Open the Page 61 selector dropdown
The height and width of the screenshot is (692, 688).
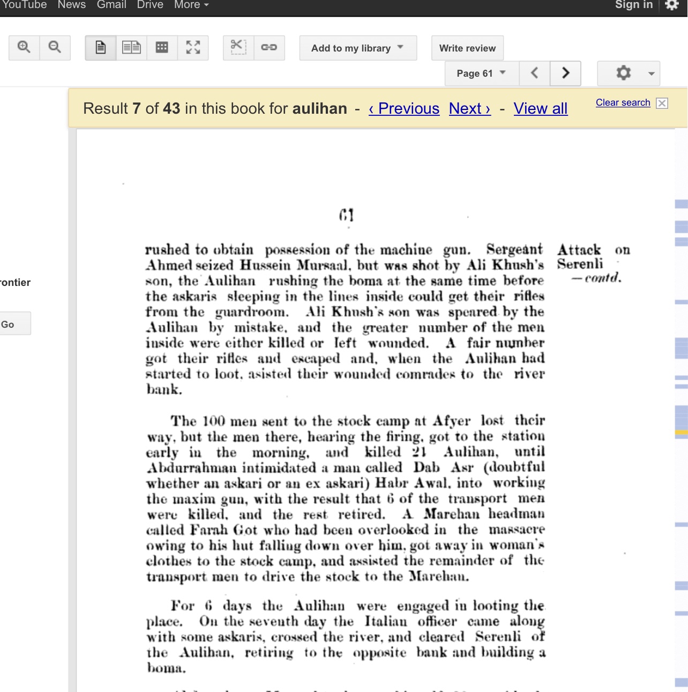[x=482, y=73]
